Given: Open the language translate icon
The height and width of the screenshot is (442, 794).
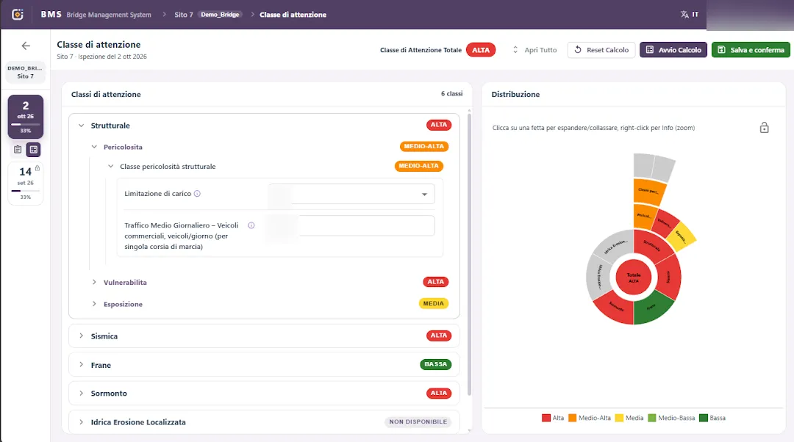Looking at the screenshot, I should tap(684, 15).
